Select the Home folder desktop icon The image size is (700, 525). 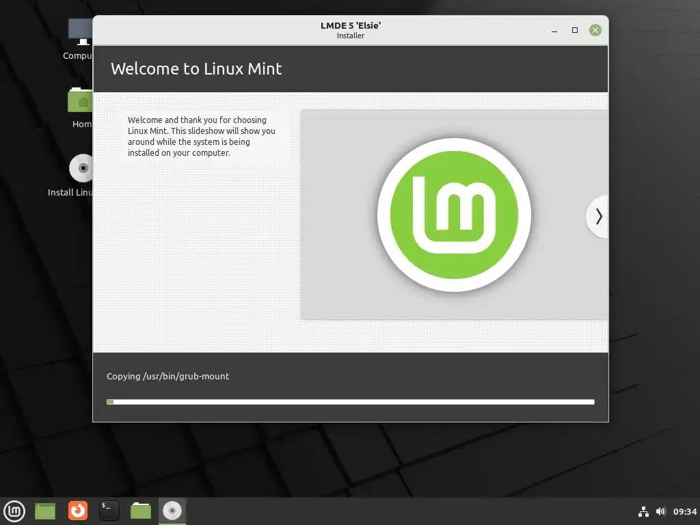pos(81,107)
